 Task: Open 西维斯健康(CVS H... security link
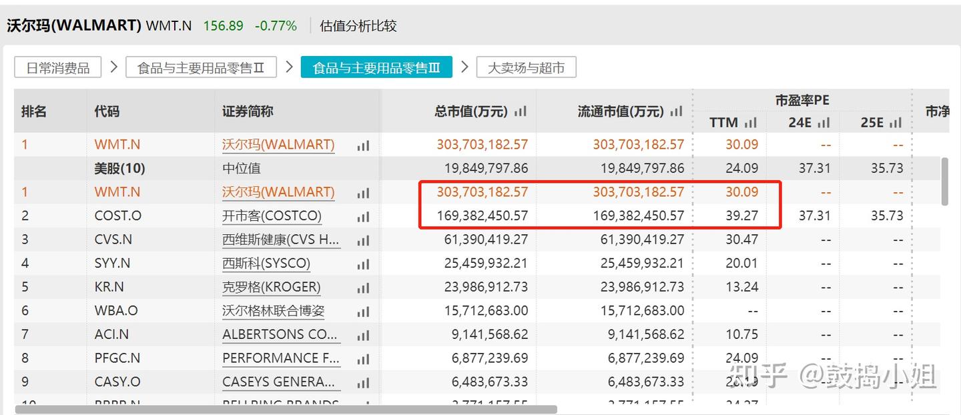point(281,240)
